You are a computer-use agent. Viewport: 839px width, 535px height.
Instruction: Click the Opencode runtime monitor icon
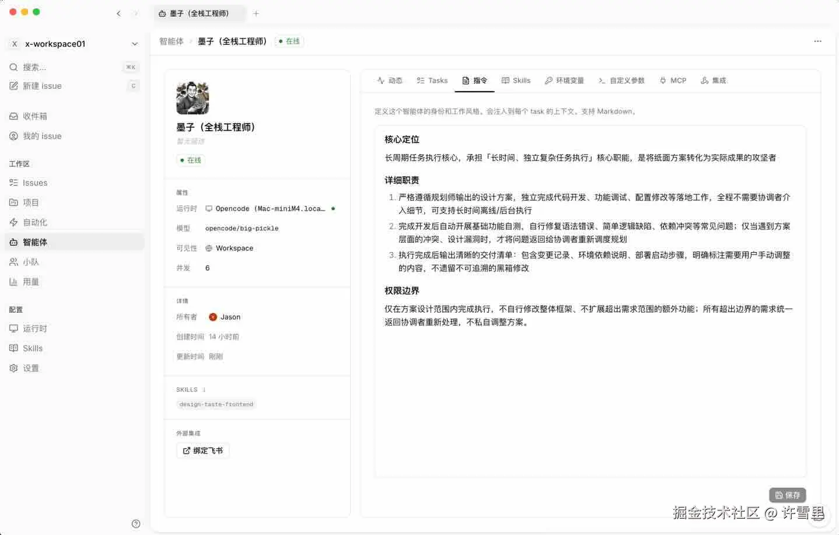click(x=209, y=209)
